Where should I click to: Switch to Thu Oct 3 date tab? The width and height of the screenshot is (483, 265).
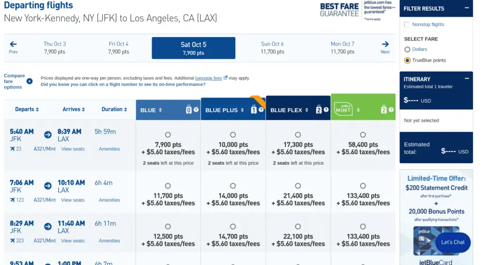coord(55,48)
